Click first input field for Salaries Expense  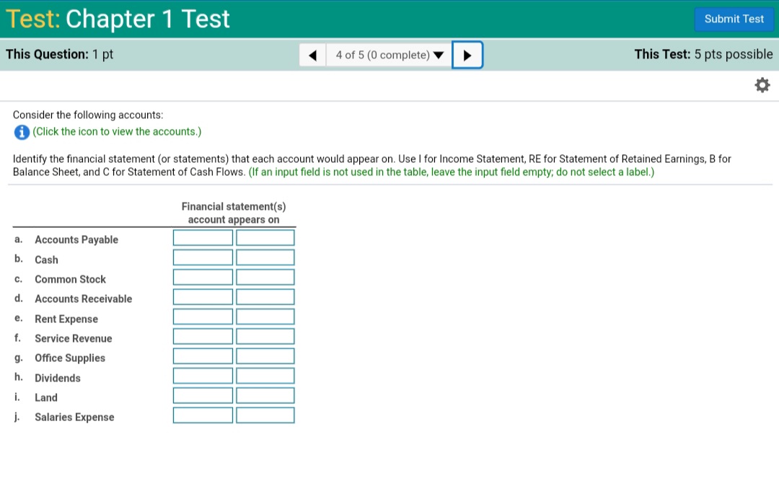pyautogui.click(x=203, y=415)
